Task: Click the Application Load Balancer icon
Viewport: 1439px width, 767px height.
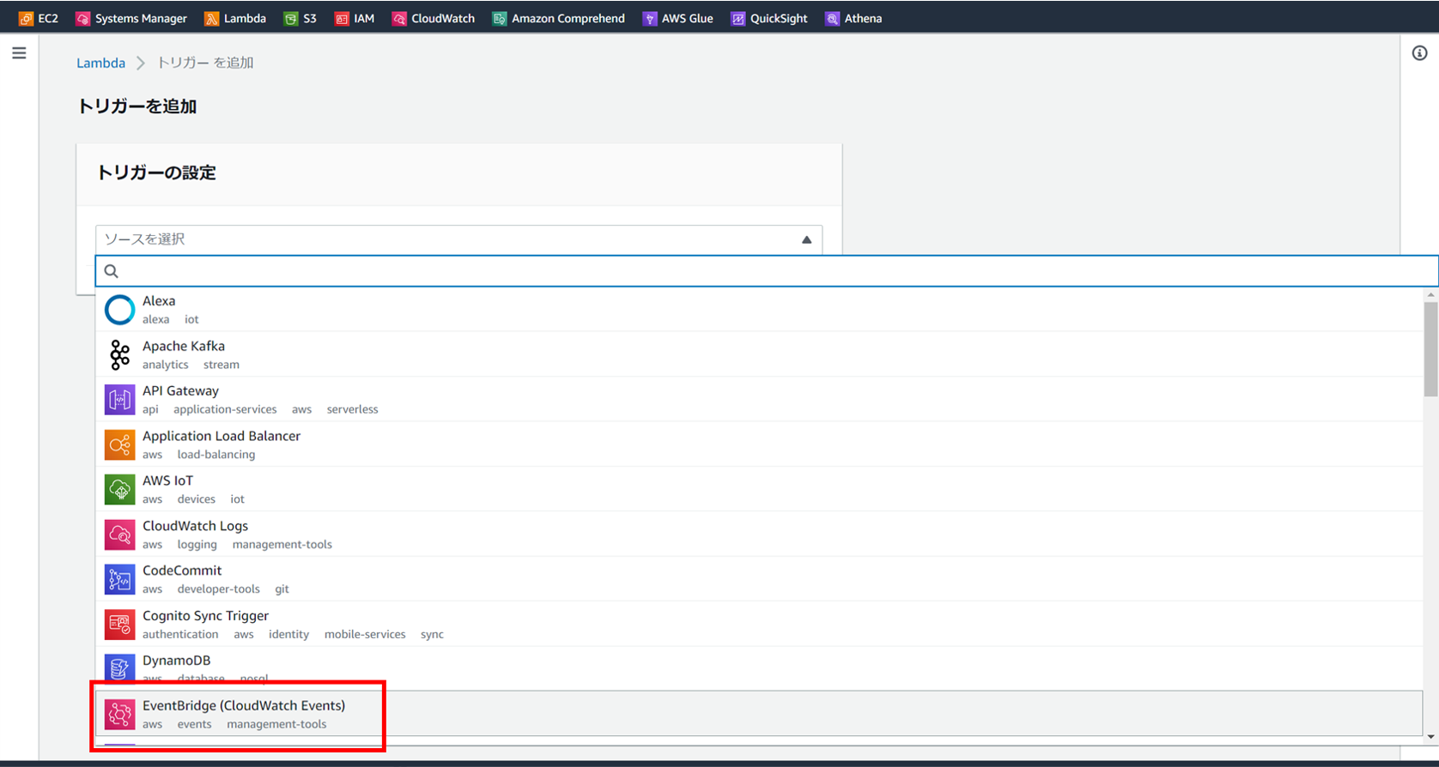Action: [119, 444]
